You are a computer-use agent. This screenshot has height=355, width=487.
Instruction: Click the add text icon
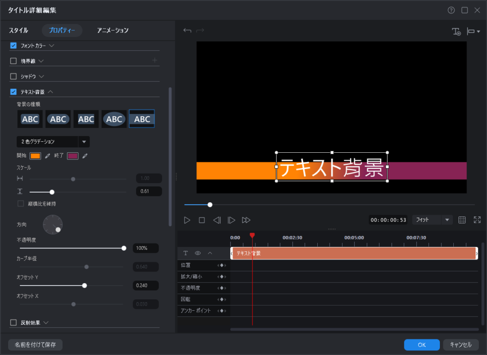(x=456, y=31)
